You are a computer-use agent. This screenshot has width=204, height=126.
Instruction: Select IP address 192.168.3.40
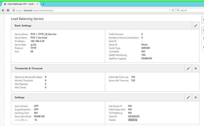(x=37, y=41)
